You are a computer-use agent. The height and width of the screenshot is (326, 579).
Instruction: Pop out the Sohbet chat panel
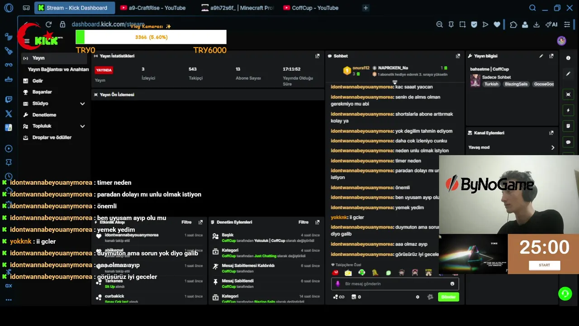click(x=458, y=56)
